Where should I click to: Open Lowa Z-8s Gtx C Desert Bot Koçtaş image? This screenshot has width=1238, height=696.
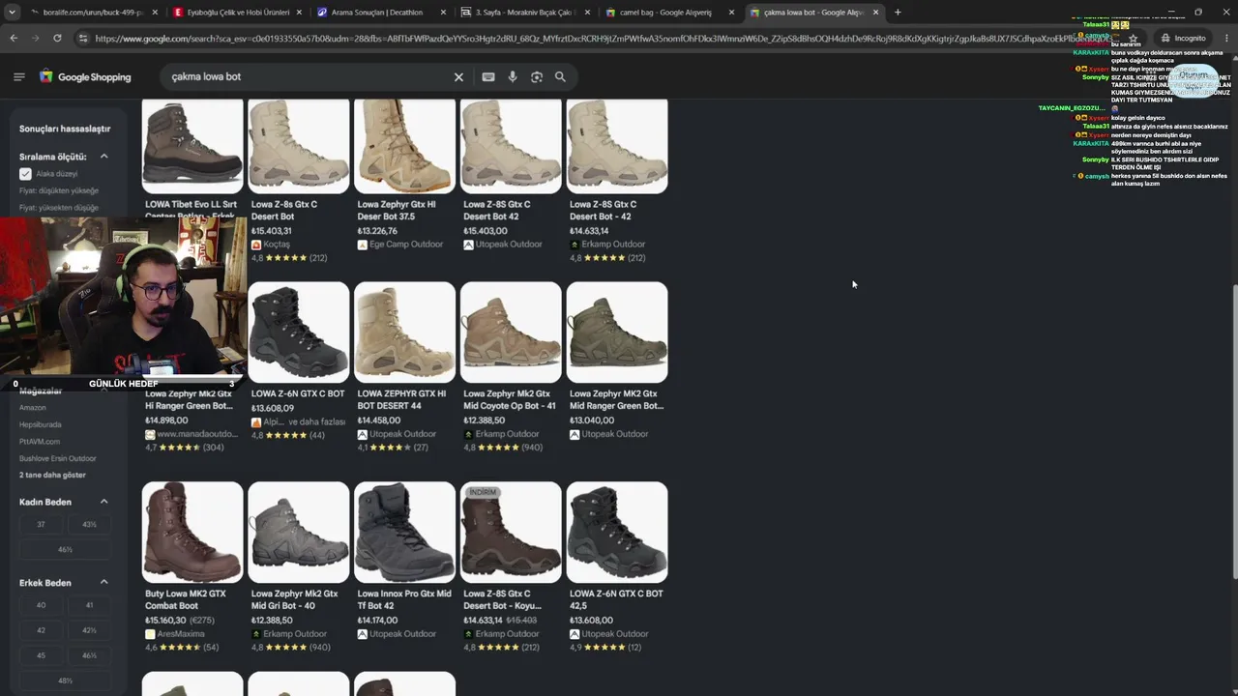pos(299,146)
